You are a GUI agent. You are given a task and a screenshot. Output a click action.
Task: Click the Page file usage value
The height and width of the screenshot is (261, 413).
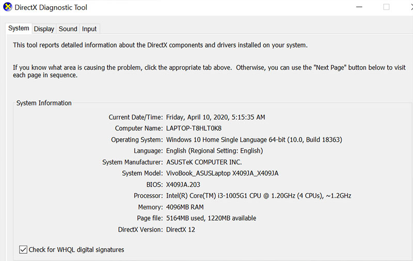tap(211, 218)
